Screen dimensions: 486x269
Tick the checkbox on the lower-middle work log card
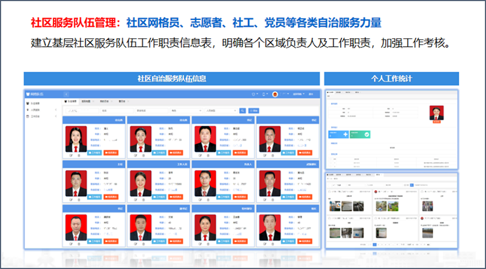click(375, 218)
